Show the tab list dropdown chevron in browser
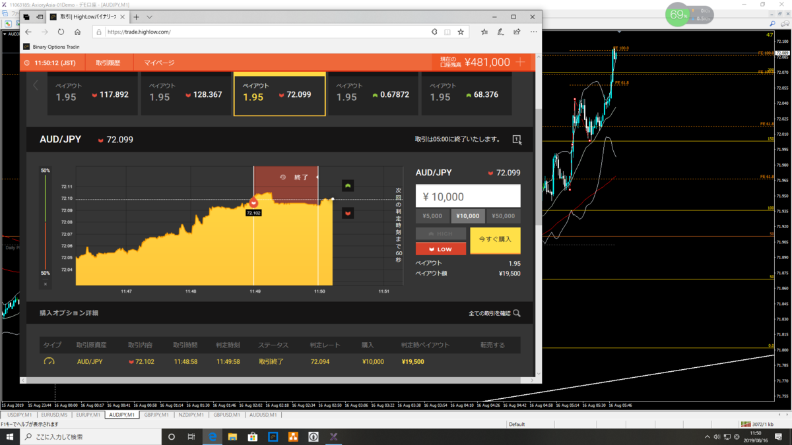The height and width of the screenshot is (445, 792). pos(150,17)
